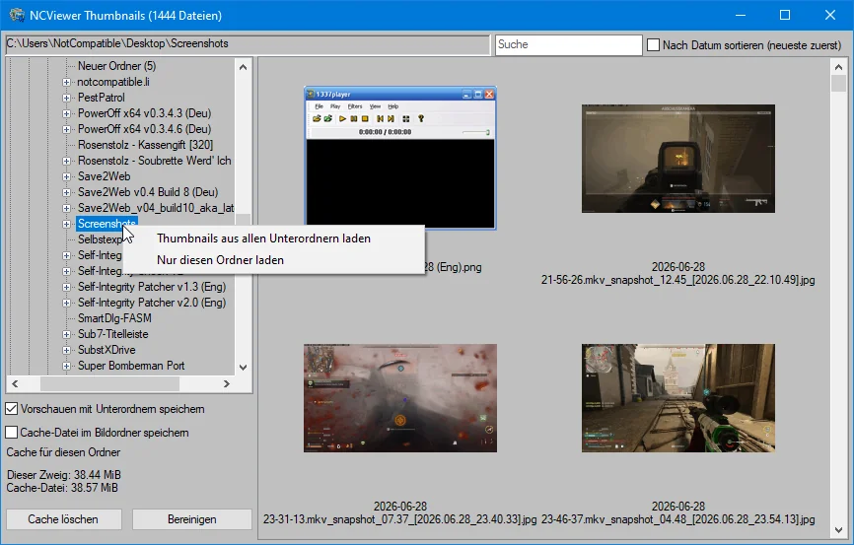
Task: Select 'Neuer Ordner (5)' tree item
Action: click(116, 66)
